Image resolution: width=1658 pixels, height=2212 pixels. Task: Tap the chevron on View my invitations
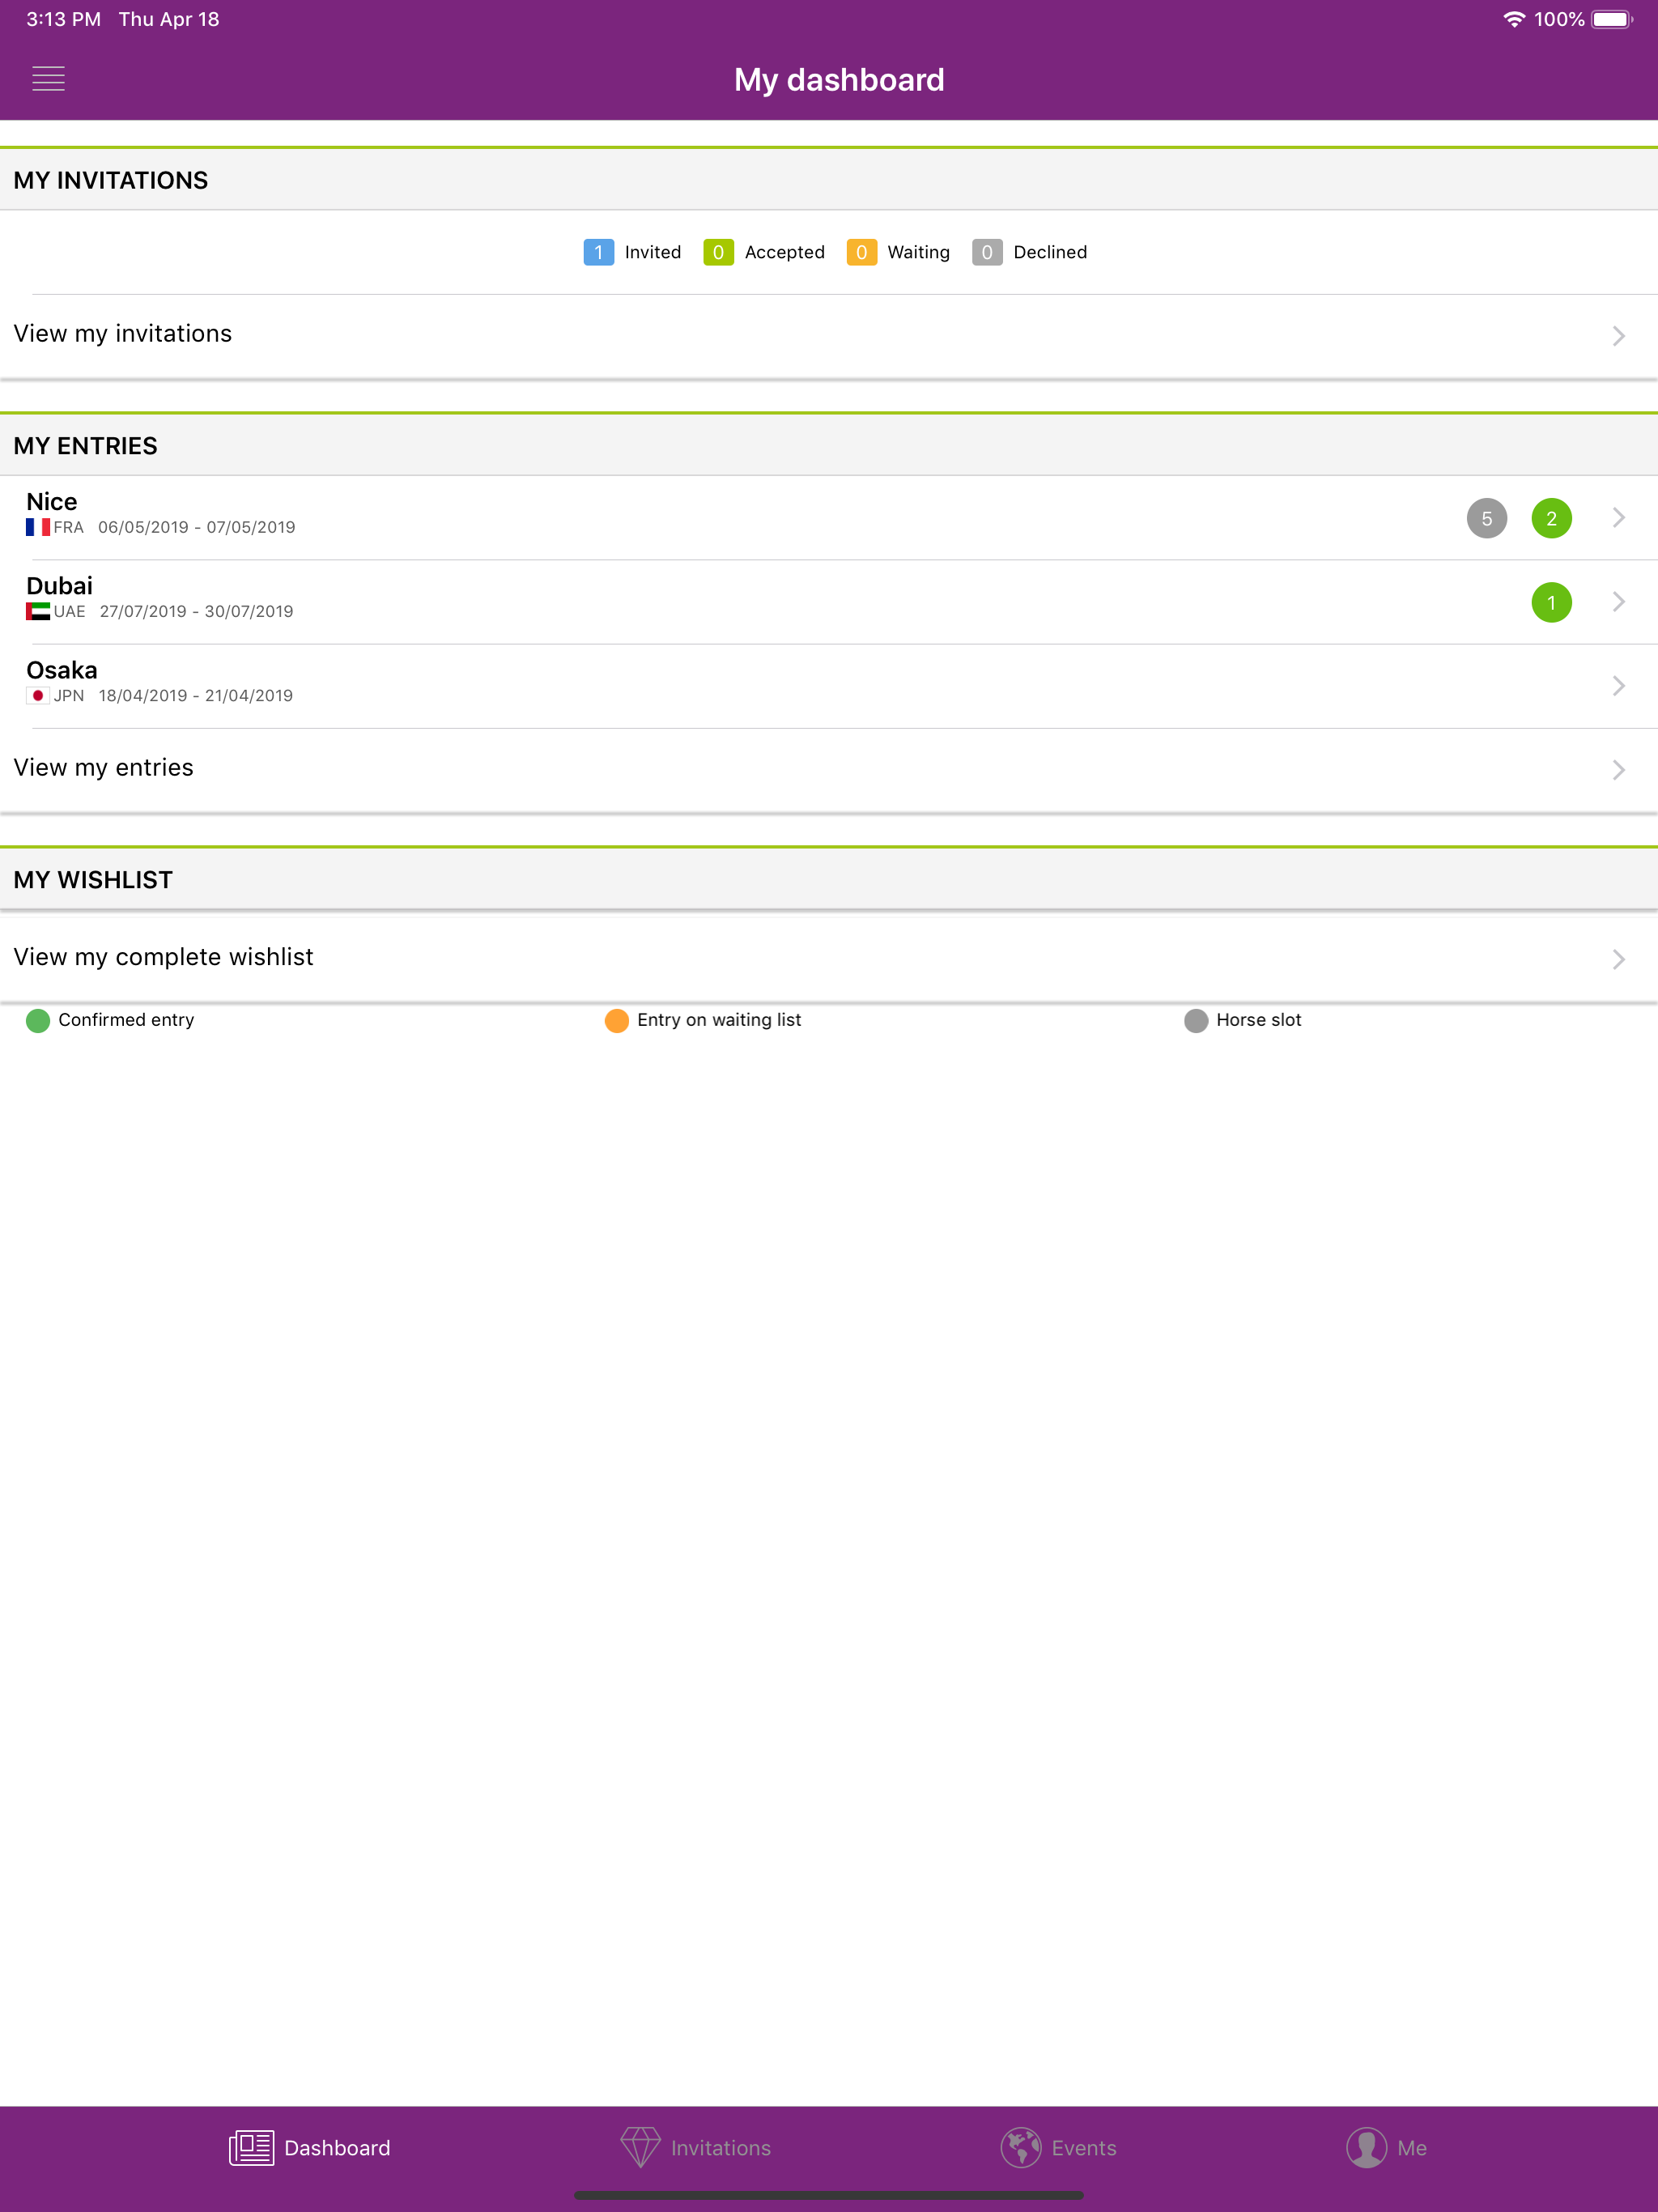1618,336
